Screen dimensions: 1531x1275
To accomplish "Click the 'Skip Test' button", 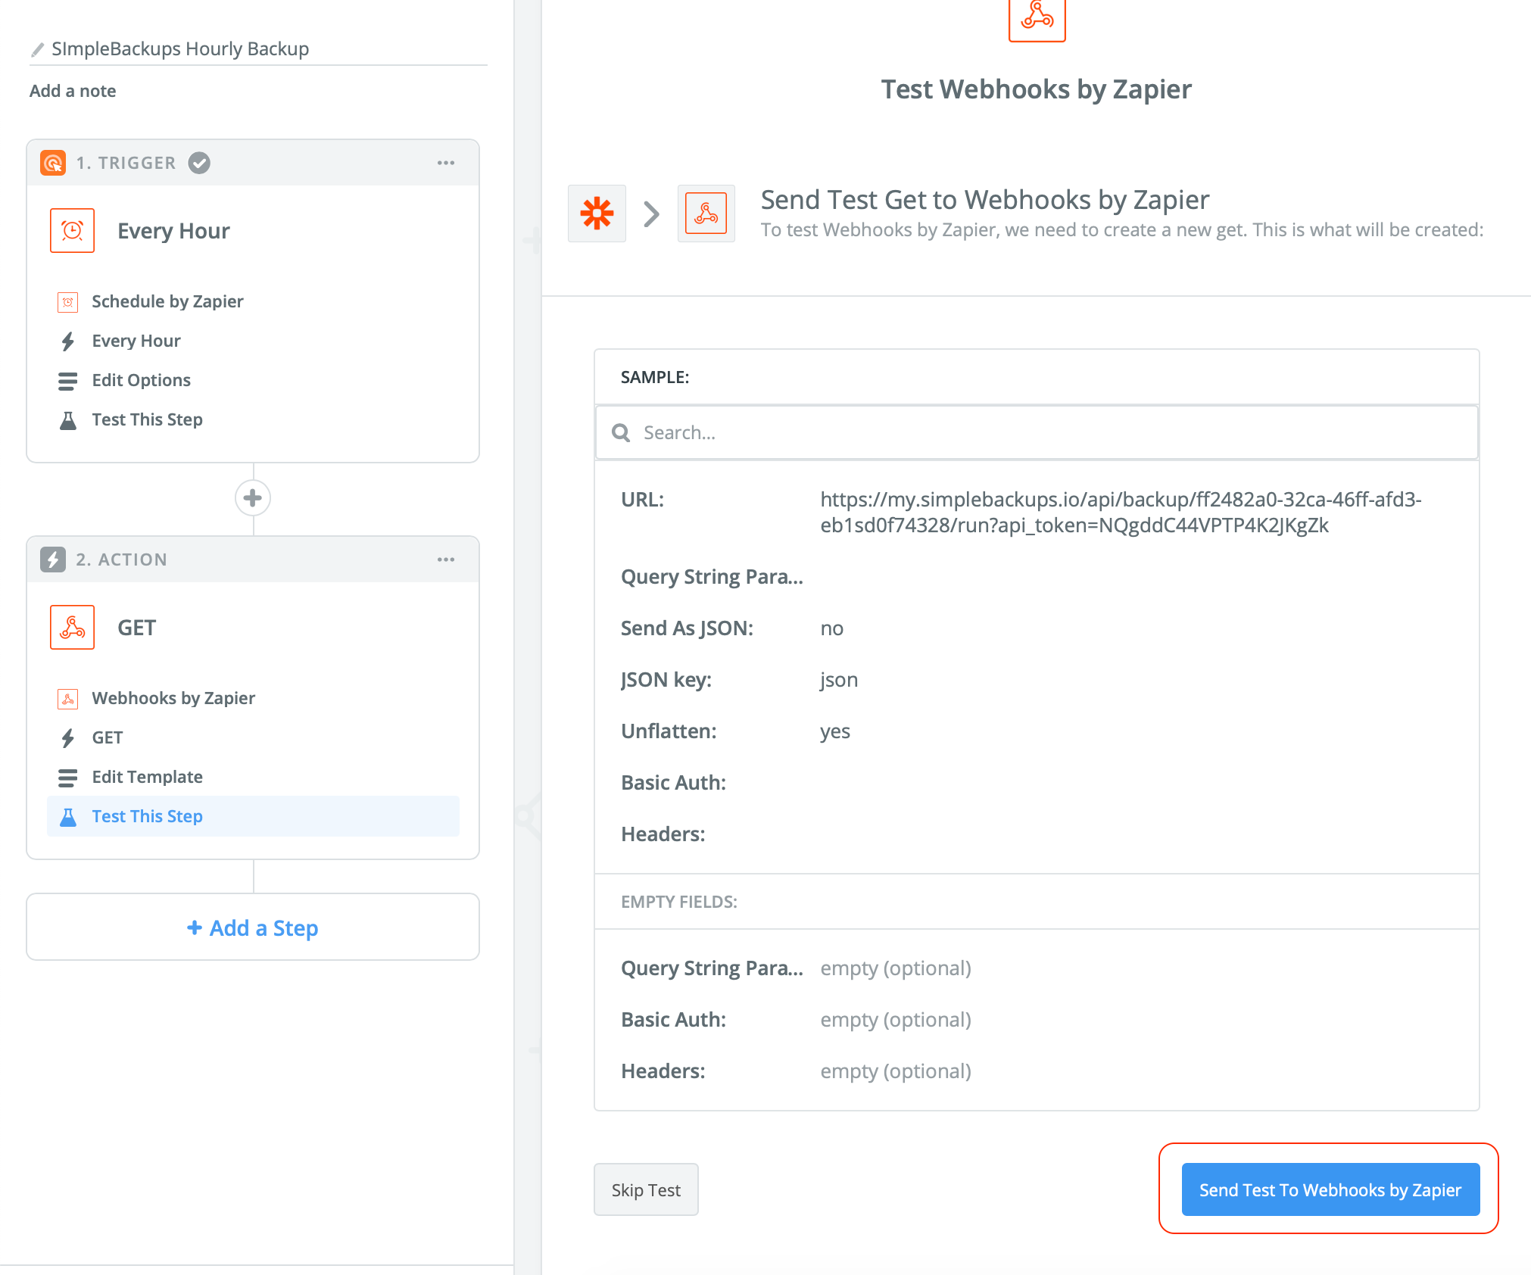I will [x=645, y=1189].
